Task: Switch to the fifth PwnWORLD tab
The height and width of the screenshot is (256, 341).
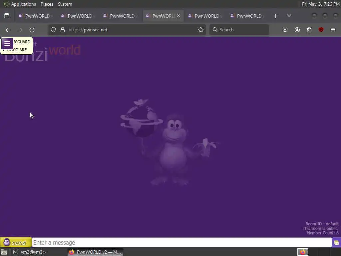Action: click(205, 16)
